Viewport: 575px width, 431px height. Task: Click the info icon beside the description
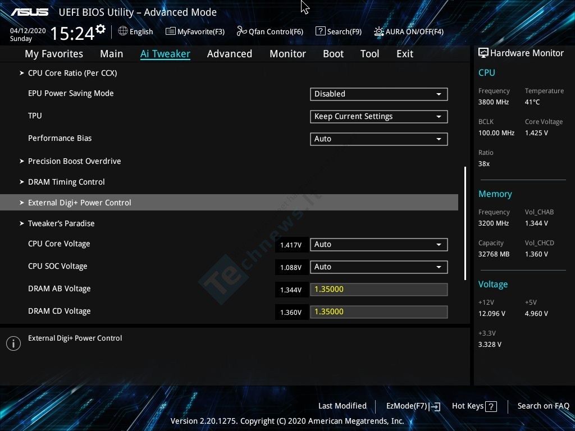13,343
